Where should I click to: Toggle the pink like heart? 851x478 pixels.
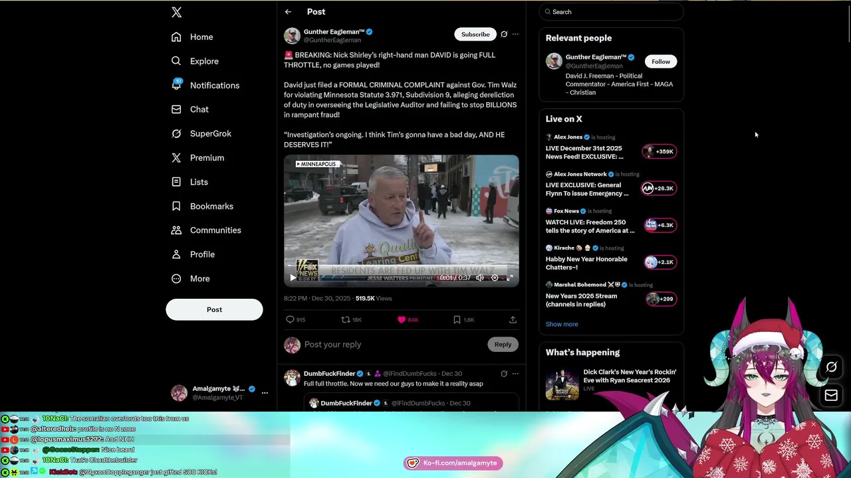click(x=401, y=320)
